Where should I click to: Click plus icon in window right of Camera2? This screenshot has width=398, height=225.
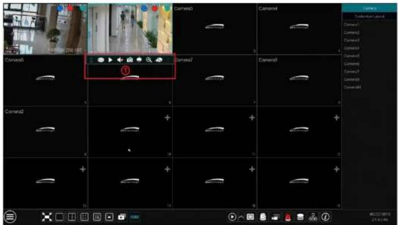point(167,118)
